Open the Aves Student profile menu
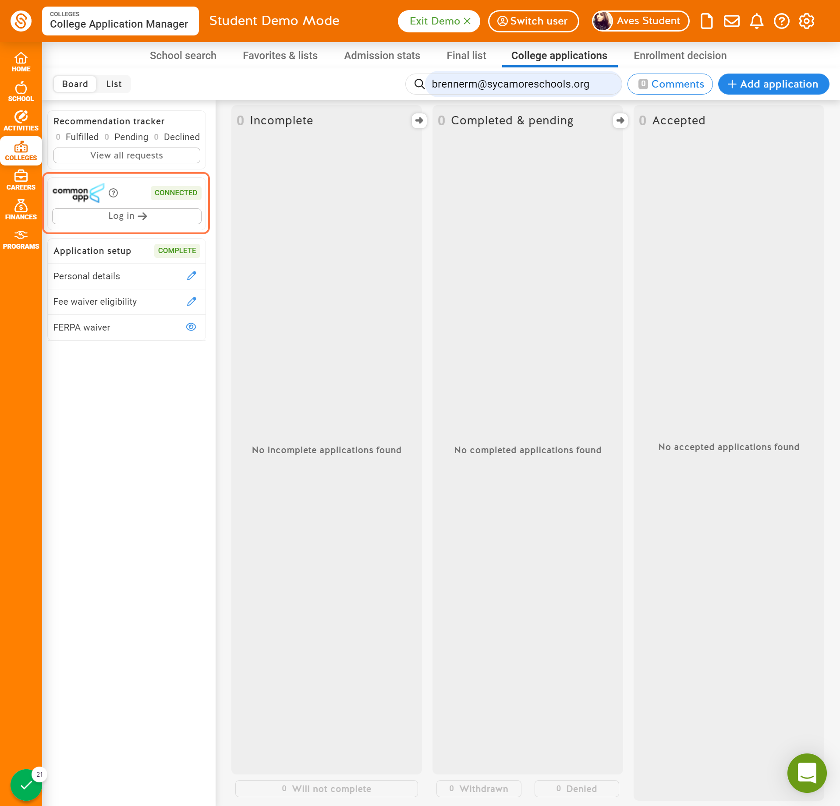The image size is (840, 806). tap(641, 21)
